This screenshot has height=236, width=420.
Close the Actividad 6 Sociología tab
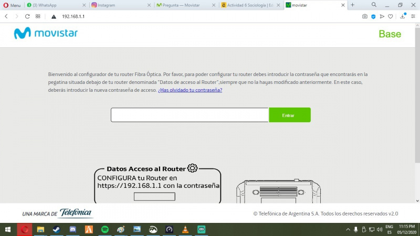(x=278, y=5)
